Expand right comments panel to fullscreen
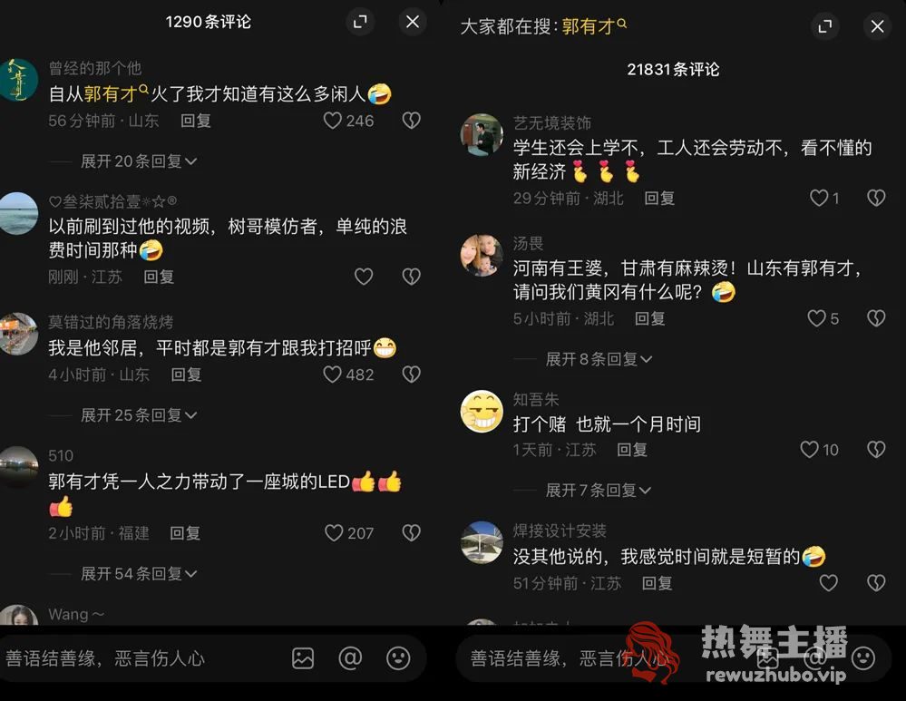 pos(825,26)
